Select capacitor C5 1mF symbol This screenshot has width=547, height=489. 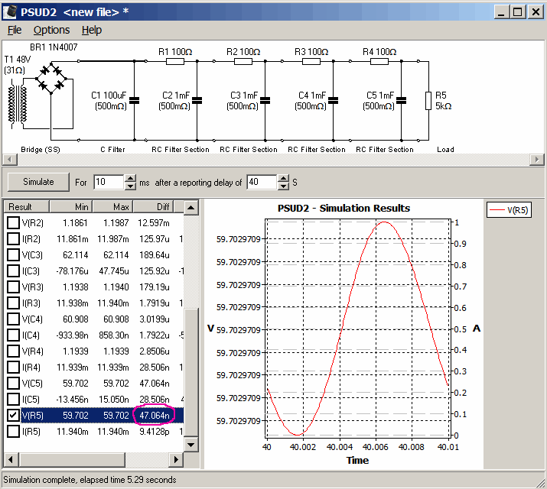click(x=401, y=101)
